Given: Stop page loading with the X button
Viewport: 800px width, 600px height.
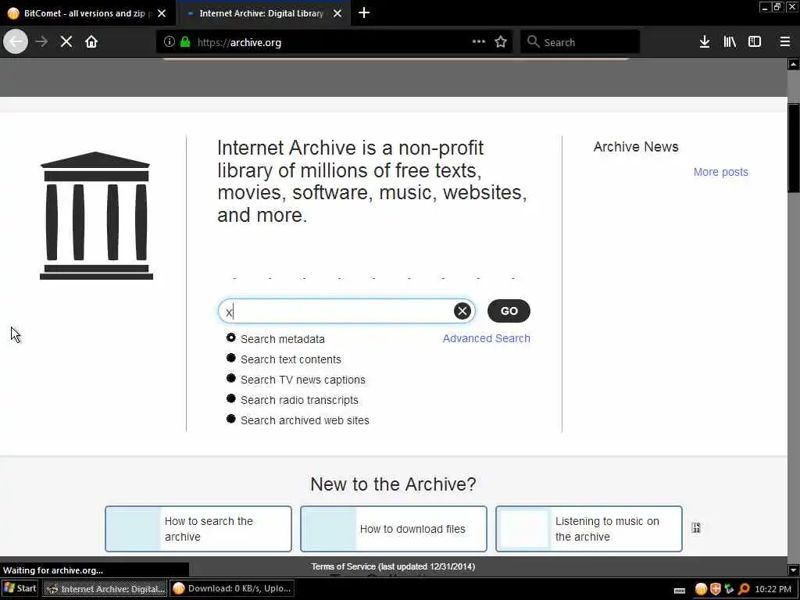Looking at the screenshot, I should pyautogui.click(x=66, y=42).
